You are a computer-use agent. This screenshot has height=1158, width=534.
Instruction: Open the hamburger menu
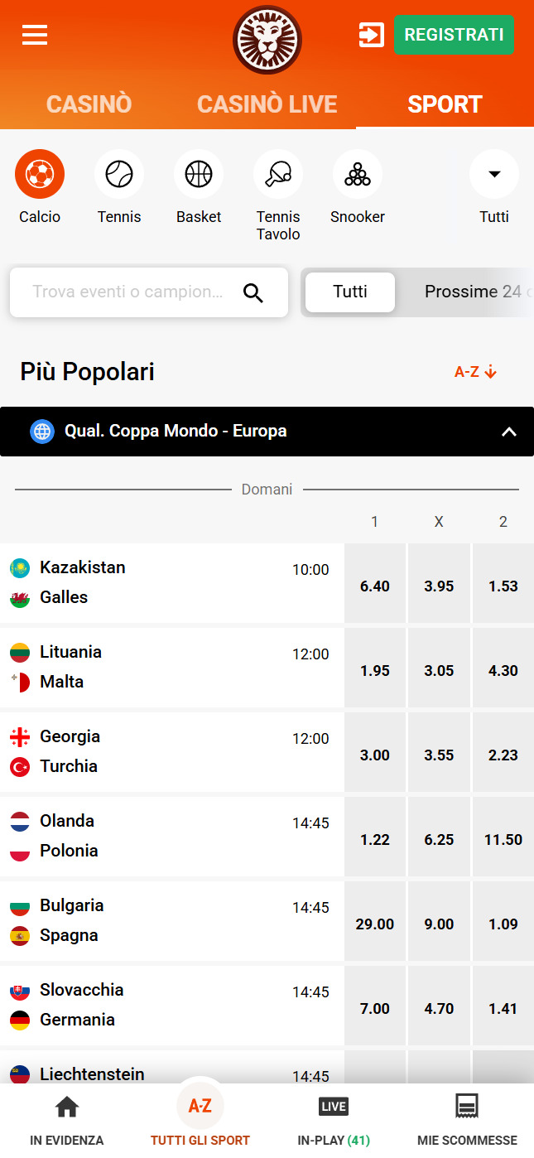[x=35, y=35]
